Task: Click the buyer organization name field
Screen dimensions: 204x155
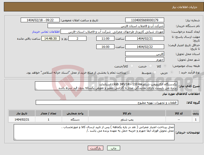Action: 106,26
